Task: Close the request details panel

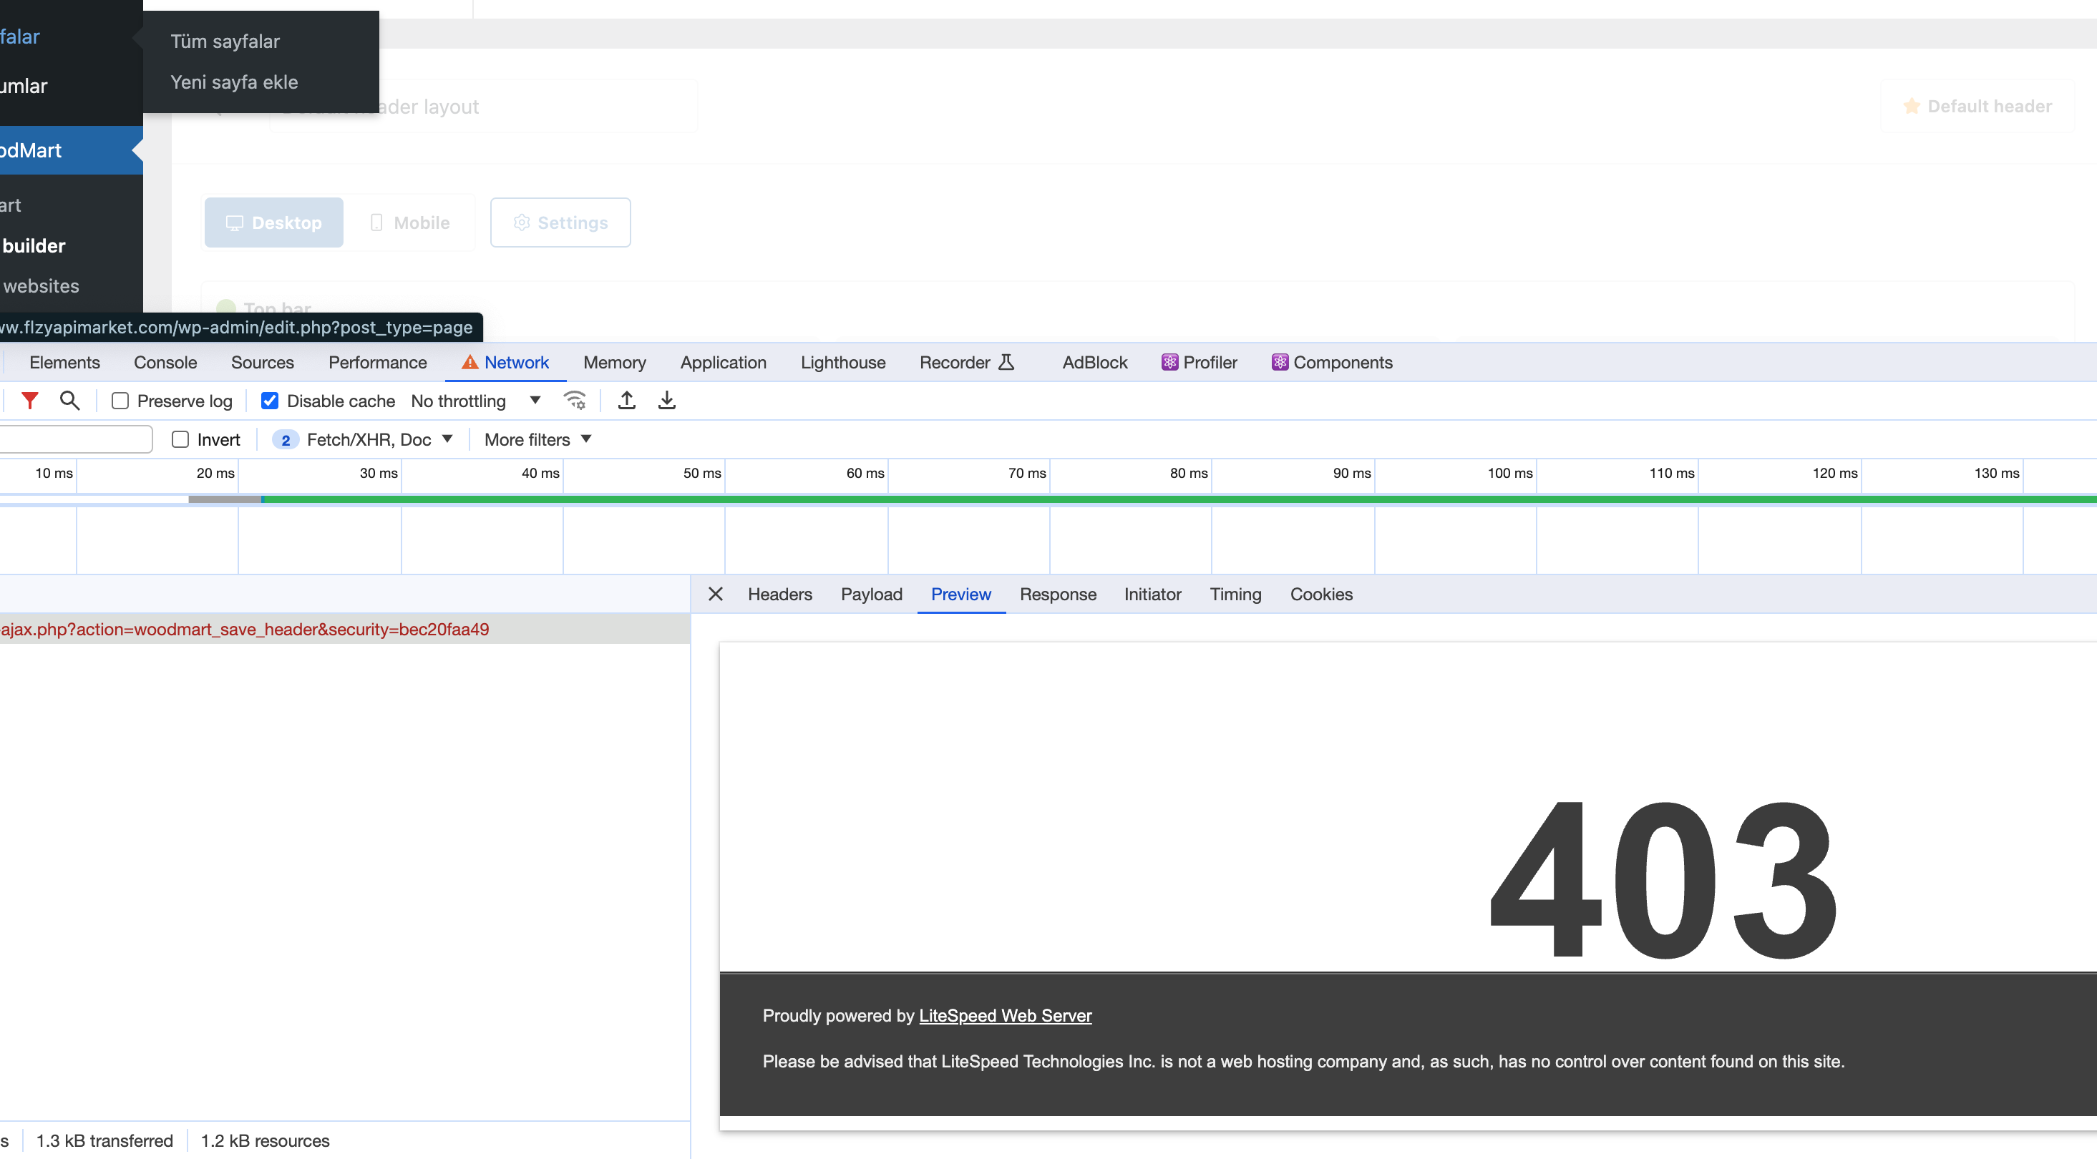Action: 716,594
